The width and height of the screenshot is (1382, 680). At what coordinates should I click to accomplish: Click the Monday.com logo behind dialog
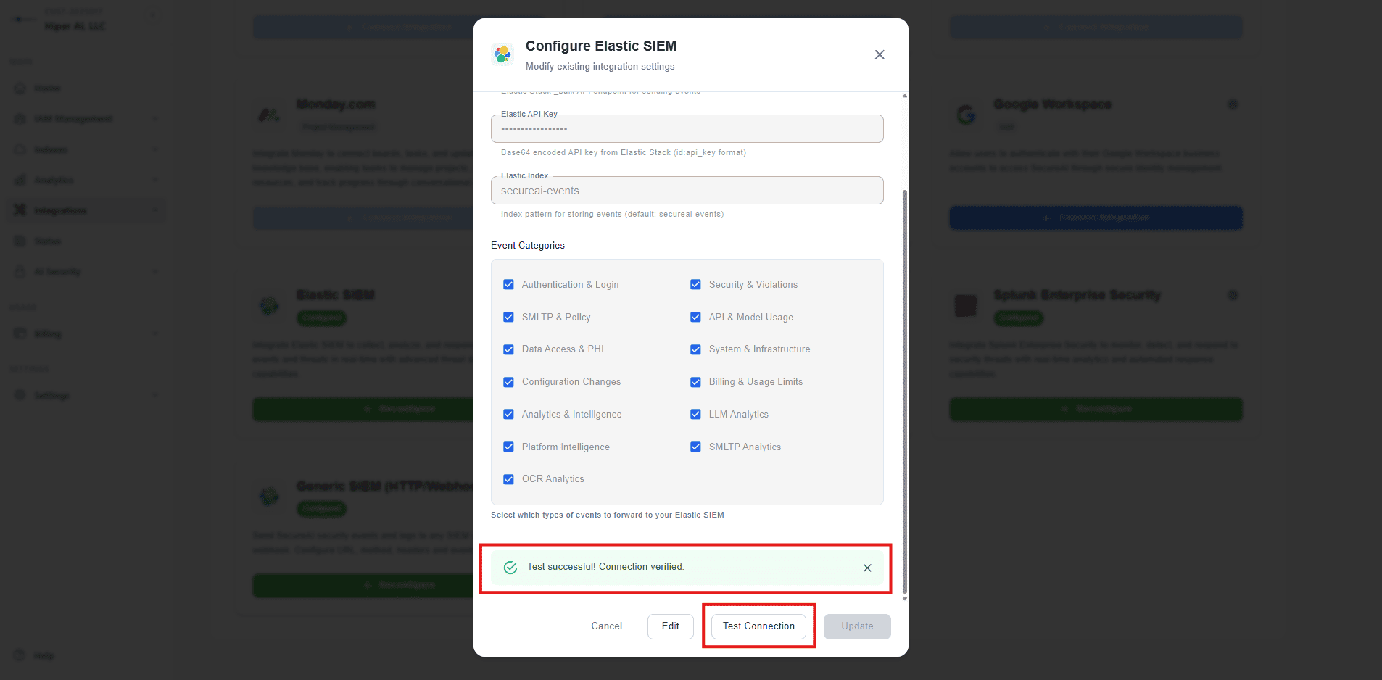tap(269, 115)
